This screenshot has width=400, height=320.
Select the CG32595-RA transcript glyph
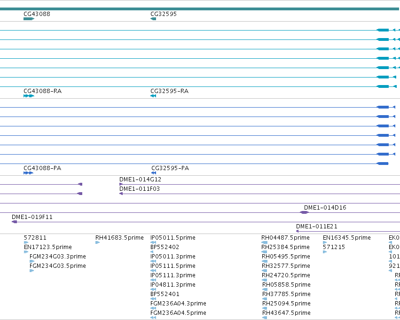coord(153,96)
